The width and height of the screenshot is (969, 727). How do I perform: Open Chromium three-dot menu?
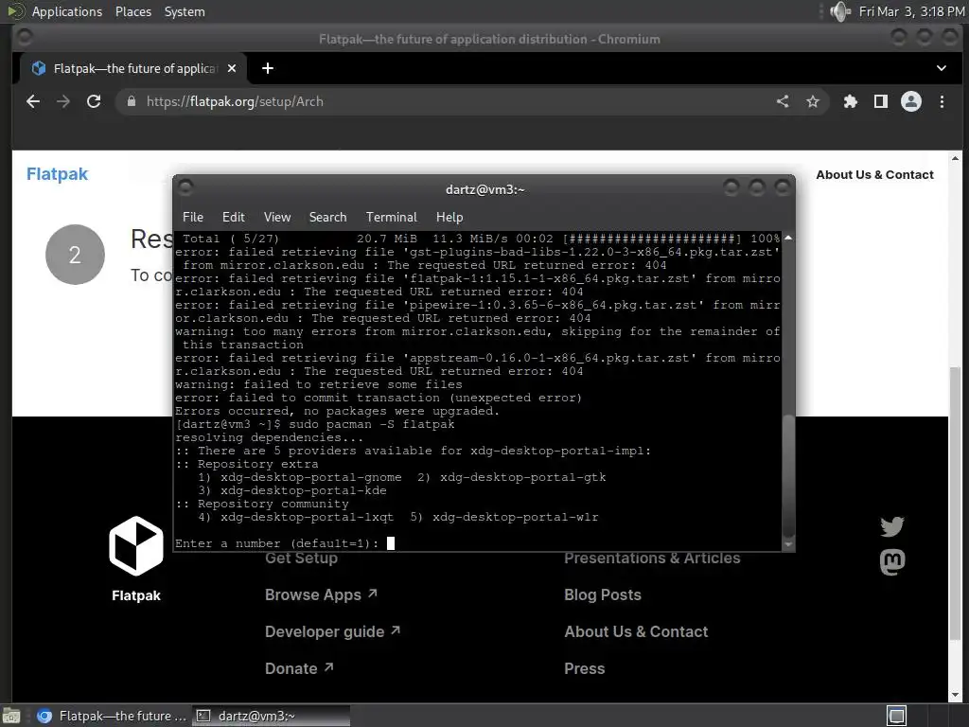click(x=942, y=101)
